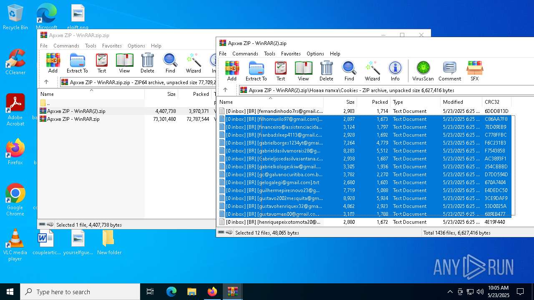Click the Windows Start button
Viewport: 534px width, 300px height.
(10, 292)
